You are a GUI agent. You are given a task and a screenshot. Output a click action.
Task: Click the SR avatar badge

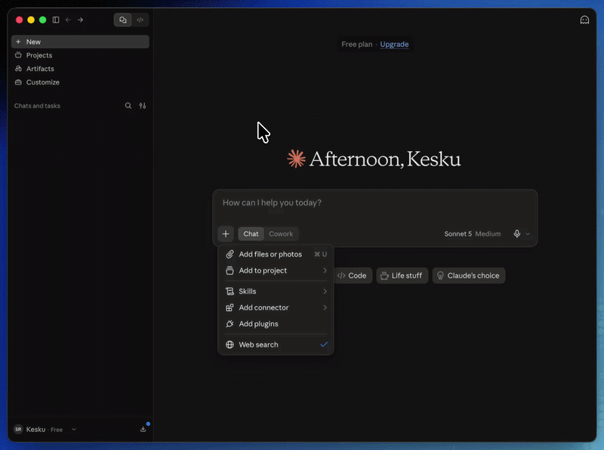(x=18, y=429)
